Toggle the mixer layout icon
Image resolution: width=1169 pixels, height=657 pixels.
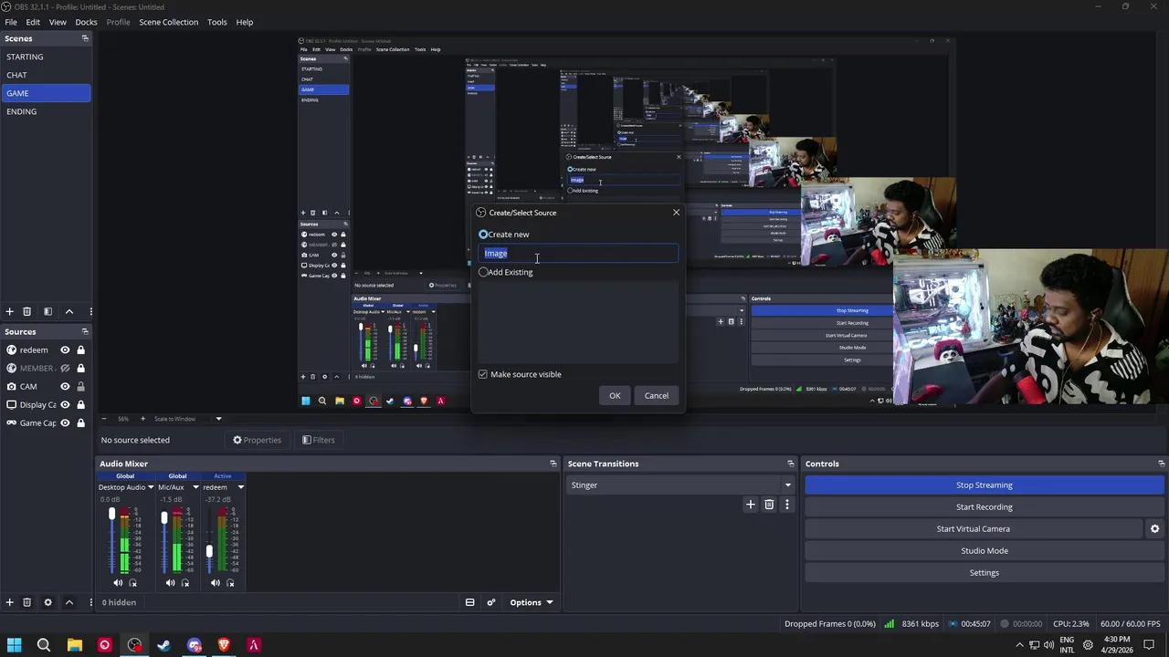click(x=469, y=602)
